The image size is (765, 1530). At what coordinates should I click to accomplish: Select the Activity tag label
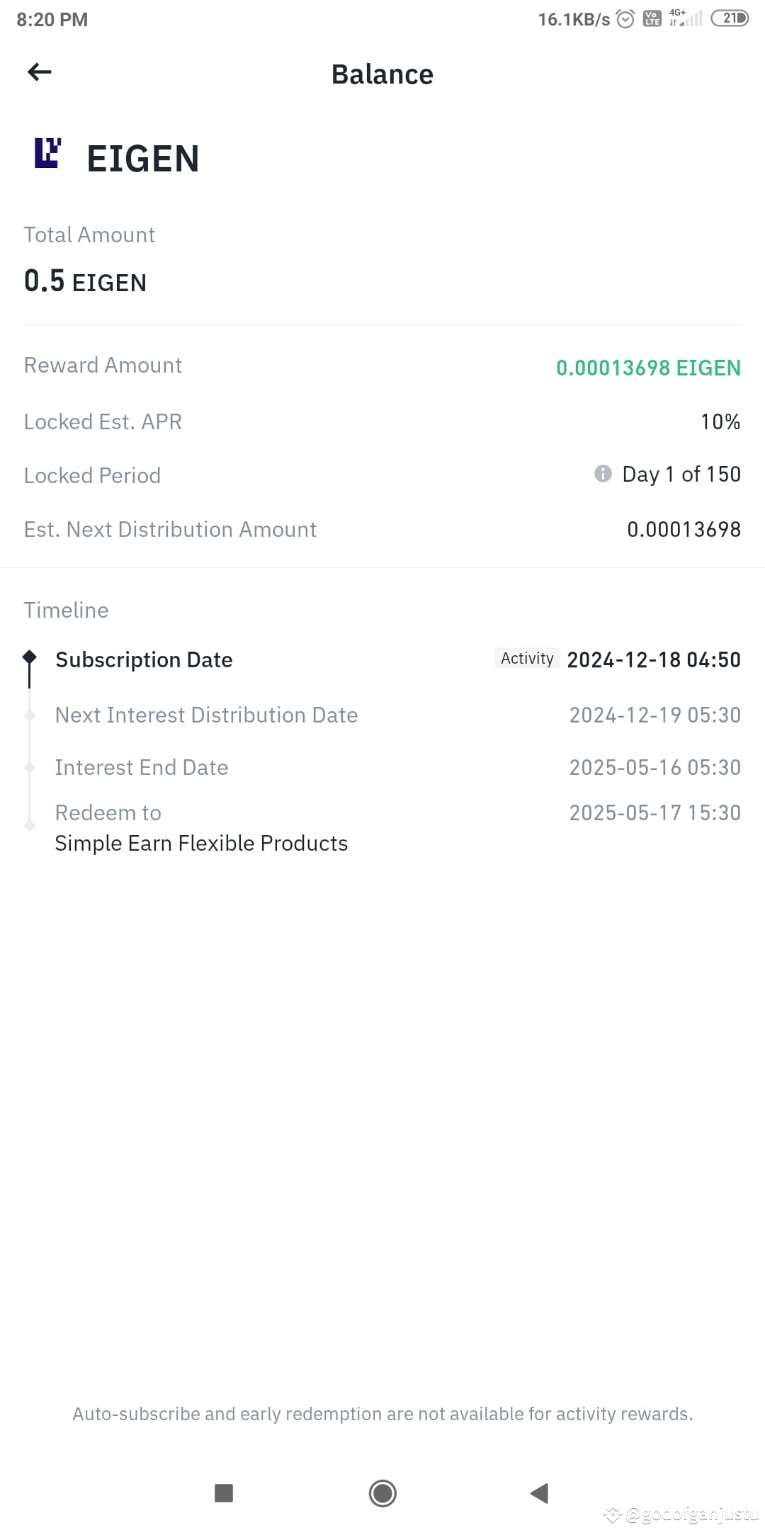527,658
